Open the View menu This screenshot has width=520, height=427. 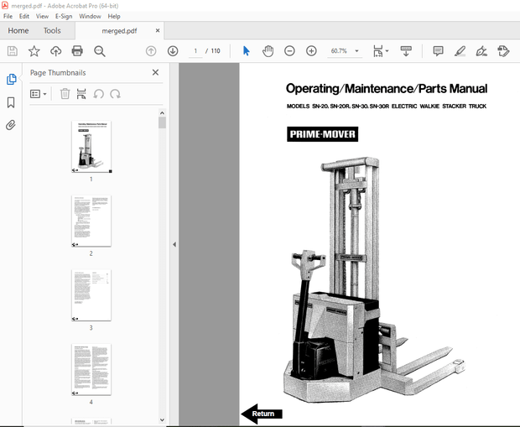pos(42,16)
